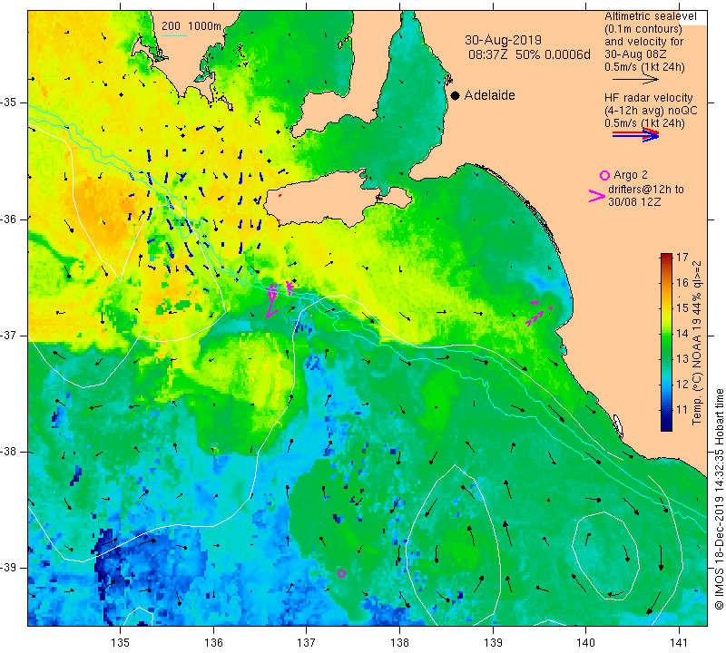The width and height of the screenshot is (726, 653).
Task: Click the dark red 17 degree end of the color bar
Action: pyautogui.click(x=666, y=257)
